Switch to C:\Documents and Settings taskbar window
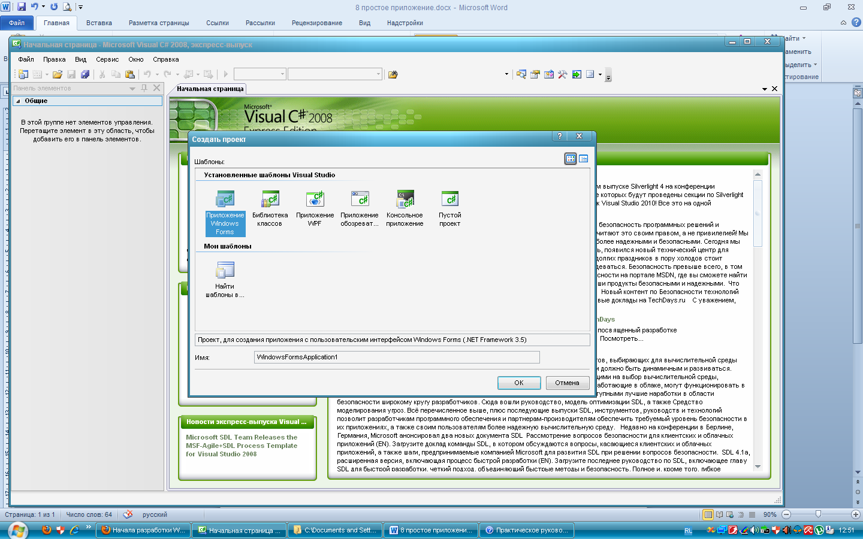 click(335, 530)
